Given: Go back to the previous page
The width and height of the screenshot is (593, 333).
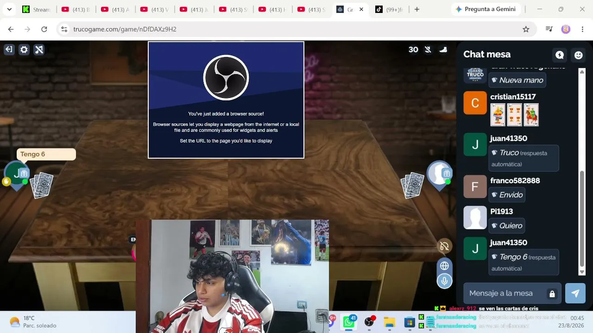Looking at the screenshot, I should click(x=11, y=29).
